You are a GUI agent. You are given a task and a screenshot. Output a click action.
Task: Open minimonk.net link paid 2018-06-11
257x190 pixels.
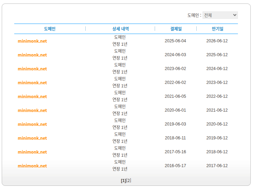(32, 138)
